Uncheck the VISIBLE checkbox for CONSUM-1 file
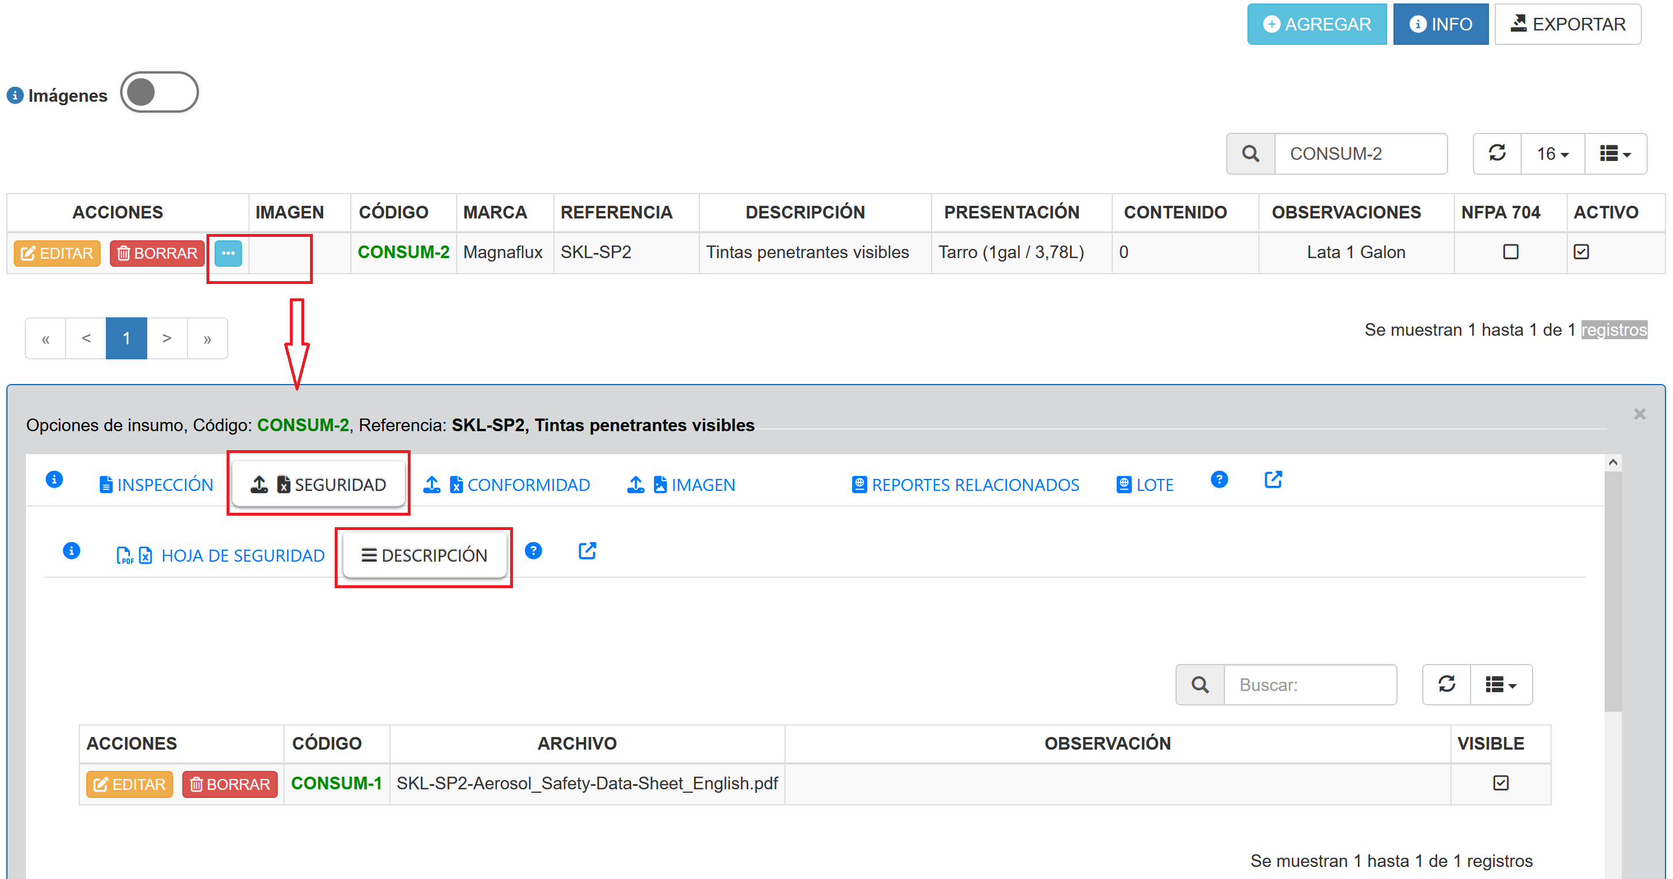This screenshot has height=879, width=1673. pos(1500,783)
